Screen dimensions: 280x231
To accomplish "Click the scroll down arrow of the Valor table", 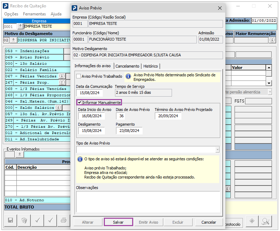I will (269, 83).
